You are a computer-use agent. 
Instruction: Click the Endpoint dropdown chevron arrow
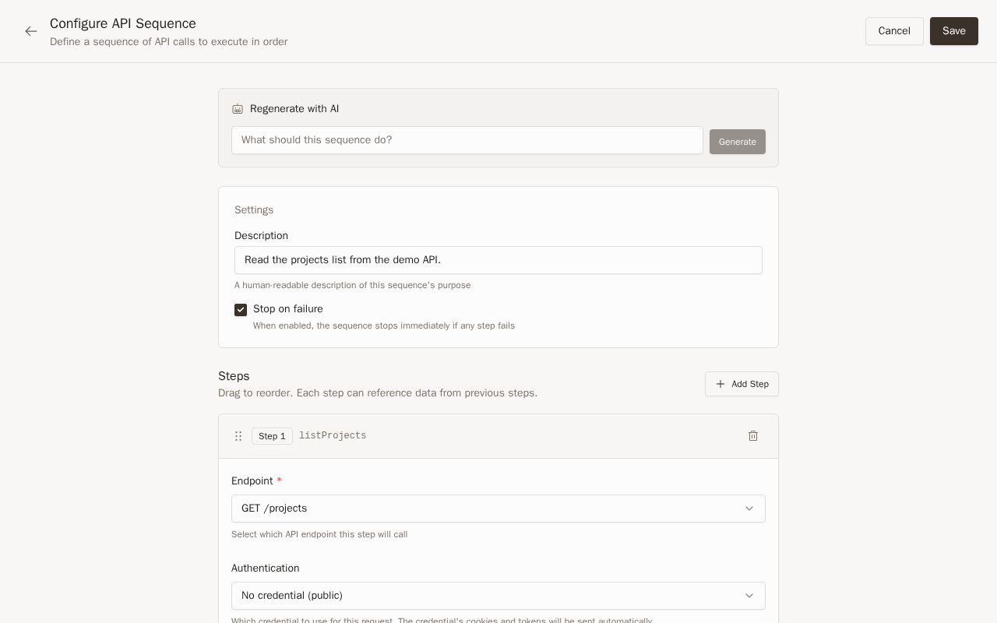pos(749,509)
